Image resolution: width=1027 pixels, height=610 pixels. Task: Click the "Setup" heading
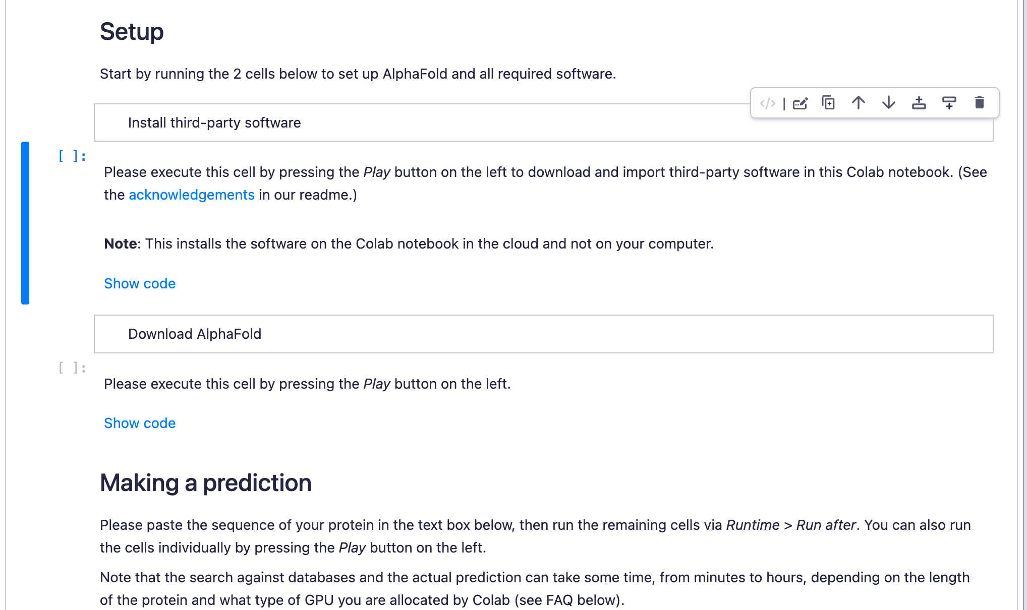coord(132,32)
